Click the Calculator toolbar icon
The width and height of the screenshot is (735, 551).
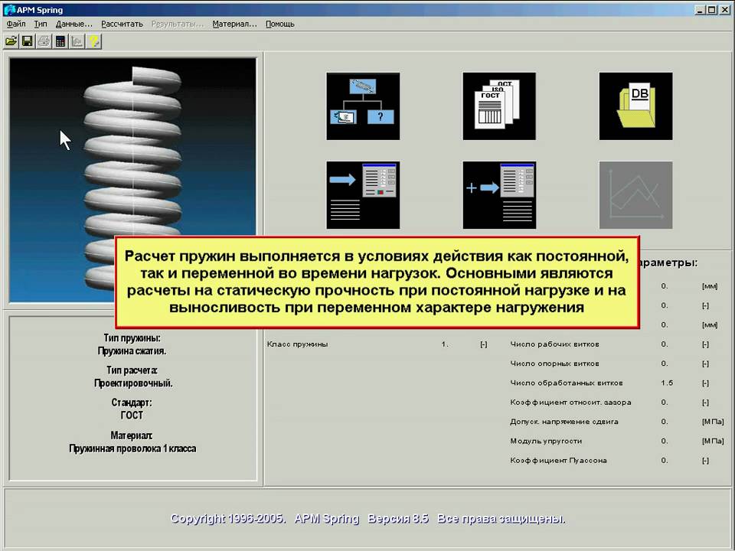coord(60,41)
